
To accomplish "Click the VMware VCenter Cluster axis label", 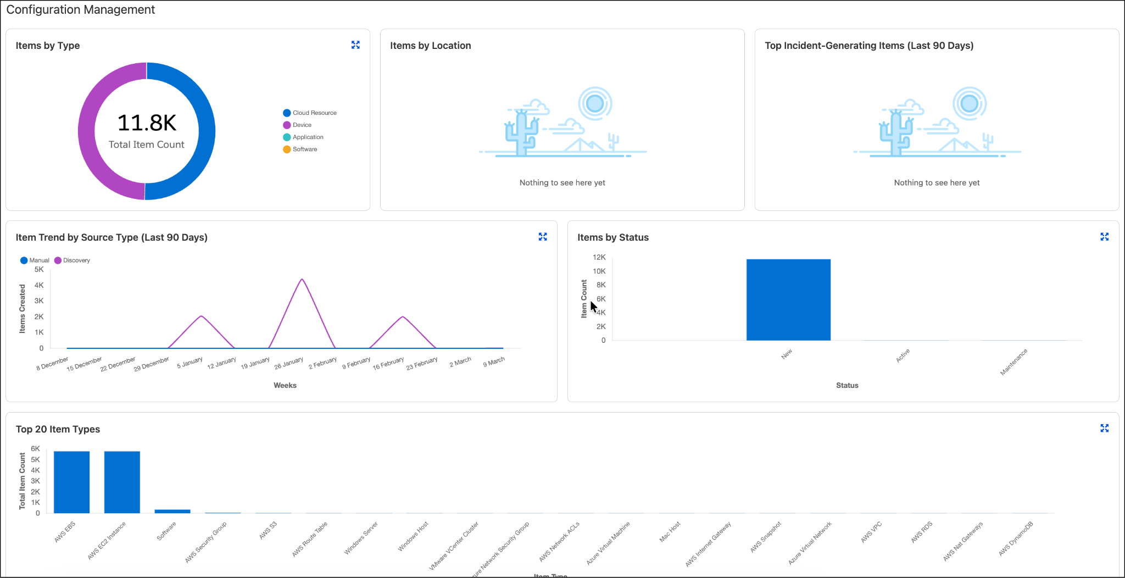I will 454,546.
